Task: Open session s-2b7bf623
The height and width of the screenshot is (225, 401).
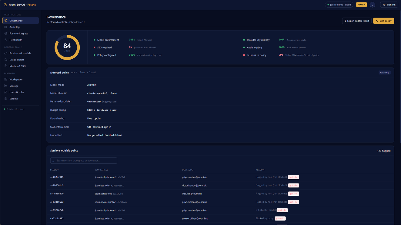Action: [57, 177]
